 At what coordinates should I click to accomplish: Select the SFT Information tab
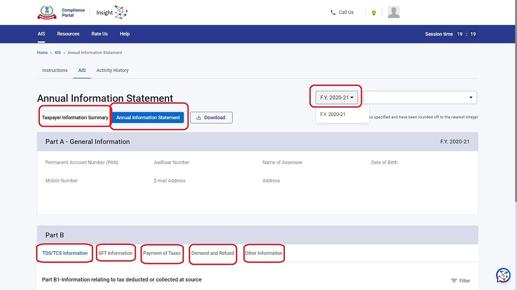point(115,253)
